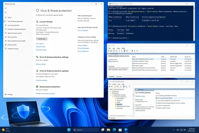Click the Quick scan button

pos(41,39)
